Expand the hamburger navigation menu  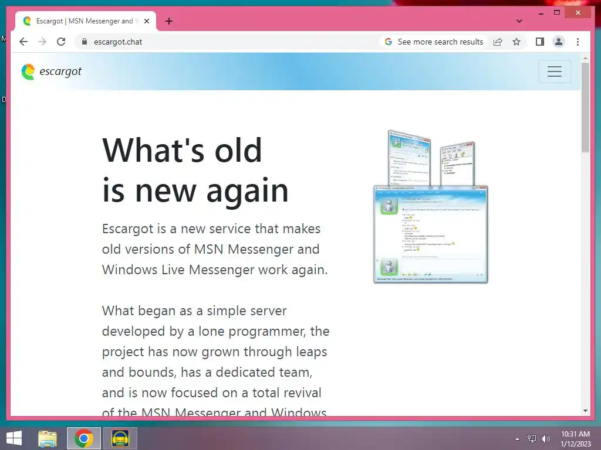pyautogui.click(x=554, y=71)
